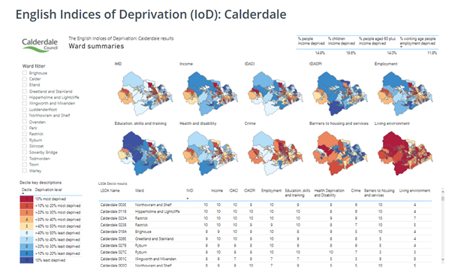
Task: Select Health and disability map
Action: pos(210,153)
